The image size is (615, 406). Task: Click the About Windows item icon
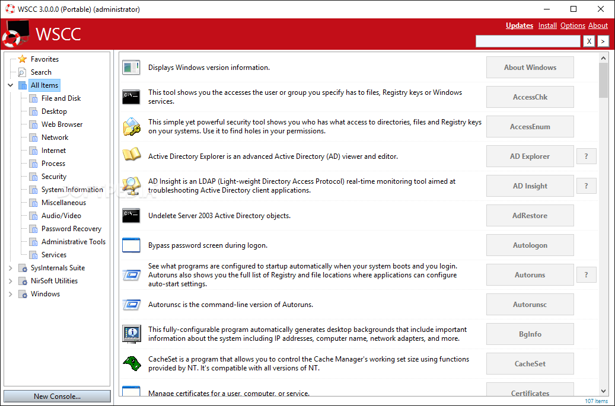(131, 68)
